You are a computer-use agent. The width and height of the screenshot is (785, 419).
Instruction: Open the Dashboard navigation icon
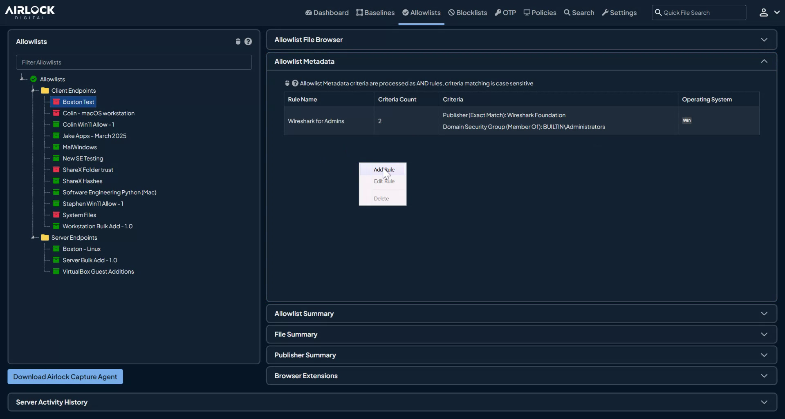[x=308, y=13]
